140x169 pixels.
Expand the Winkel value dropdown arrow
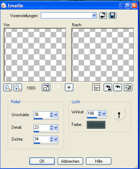coord(104,114)
